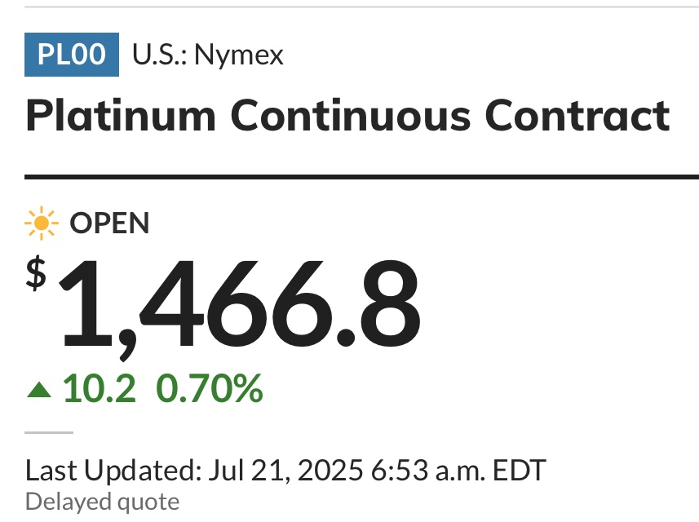Screen dimensions: 699x522
Task: Click the green upward triangle arrow
Action: [39, 390]
